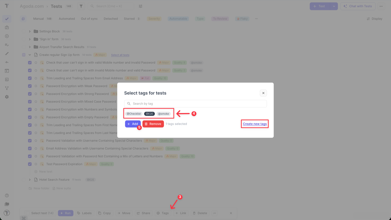The height and width of the screenshot is (220, 391).
Task: Open the Runs play icon in the left sidebar
Action: click(x=7, y=36)
